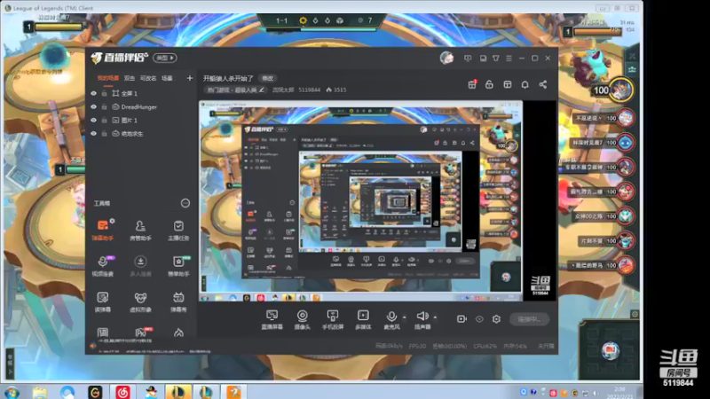This screenshot has height=399, width=710.
Task: Toggle the lock on 绝地求生 source
Action: click(x=104, y=134)
